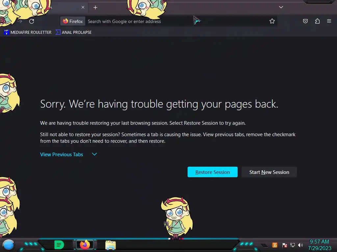Open the network status tray icon

tap(292, 245)
